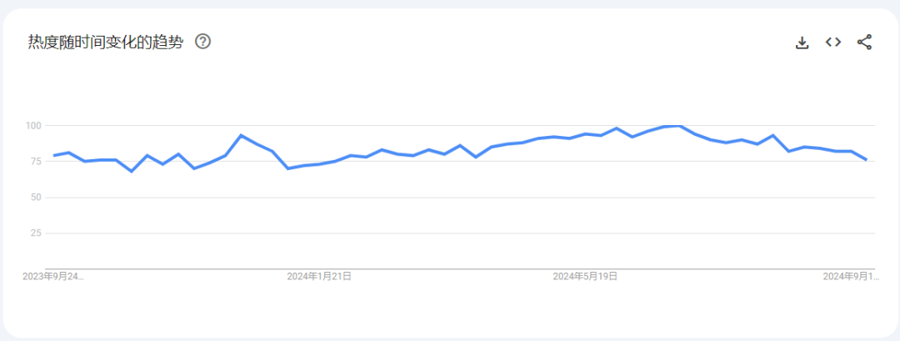Select the 2024年5月19日 date label

click(585, 276)
